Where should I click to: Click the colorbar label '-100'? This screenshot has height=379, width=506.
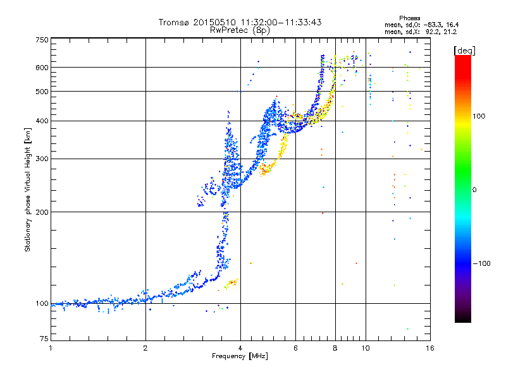click(x=482, y=263)
